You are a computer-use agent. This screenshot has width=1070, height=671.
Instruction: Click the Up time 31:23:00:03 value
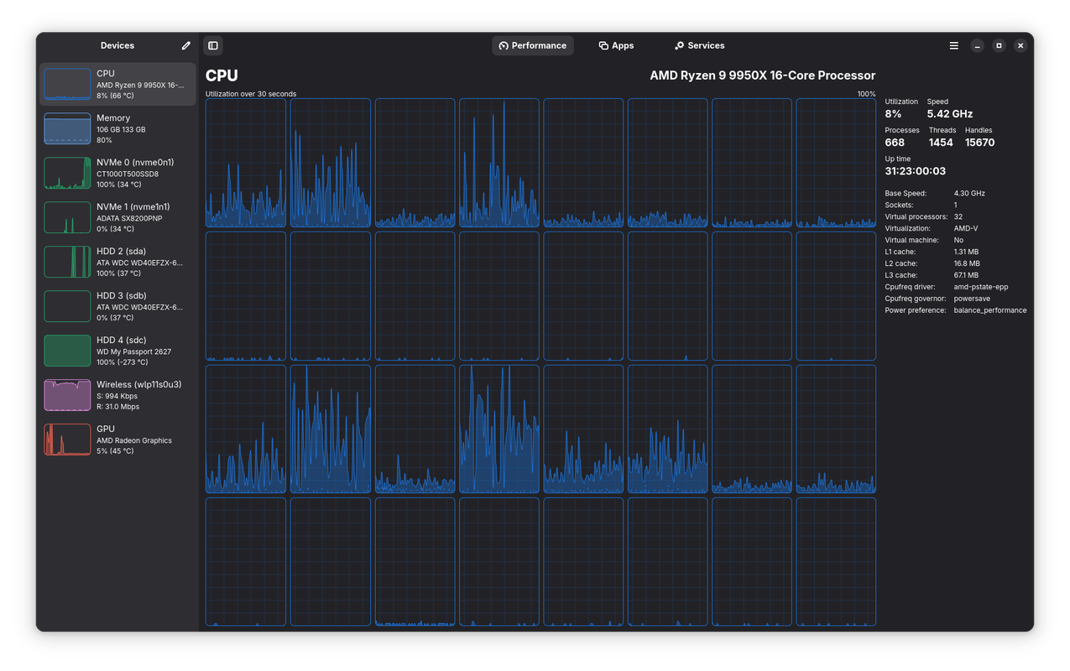[915, 171]
